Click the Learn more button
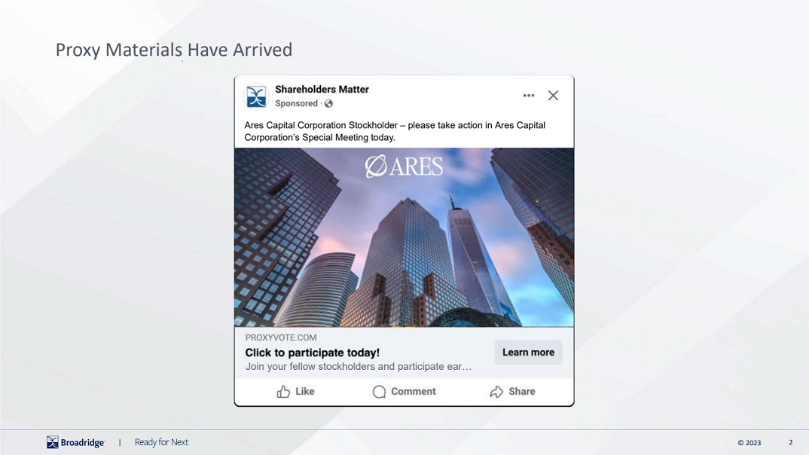 pos(528,353)
